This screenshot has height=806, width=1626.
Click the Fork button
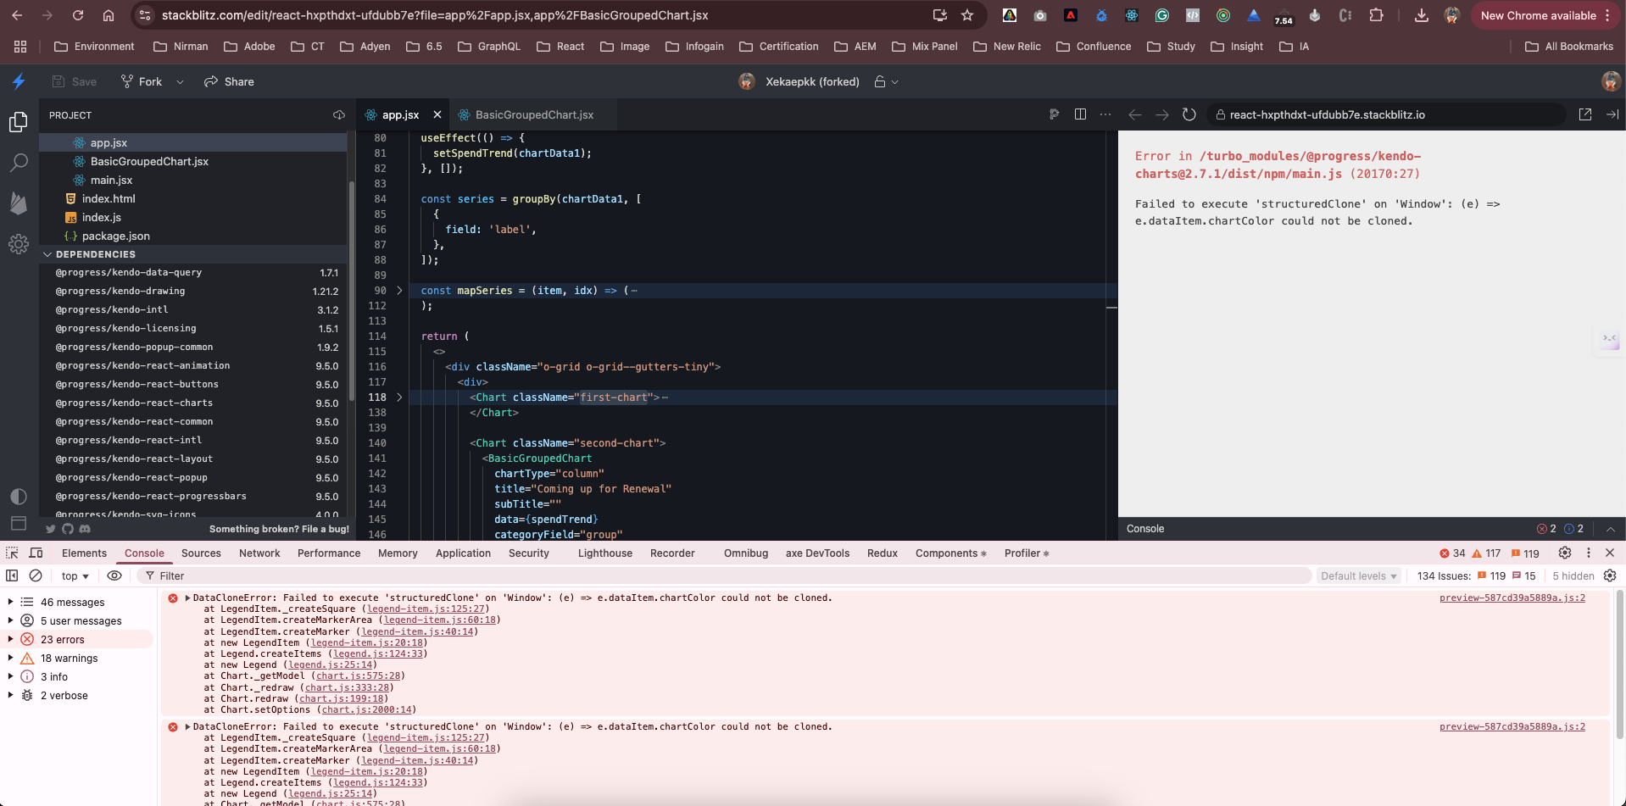(x=142, y=81)
